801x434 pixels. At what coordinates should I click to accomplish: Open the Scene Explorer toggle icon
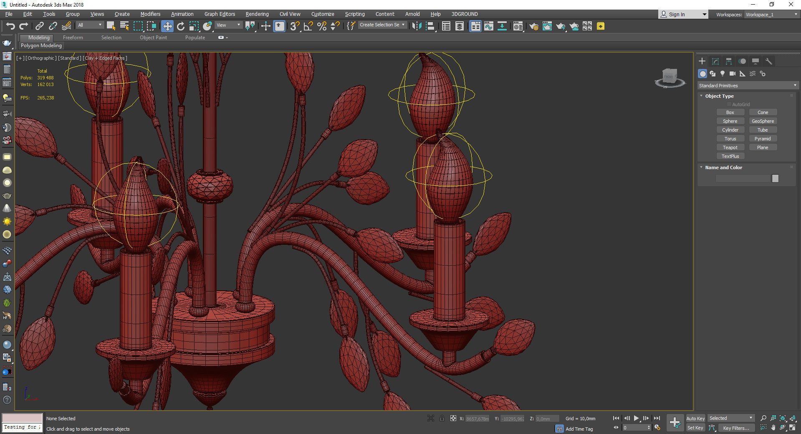[446, 26]
